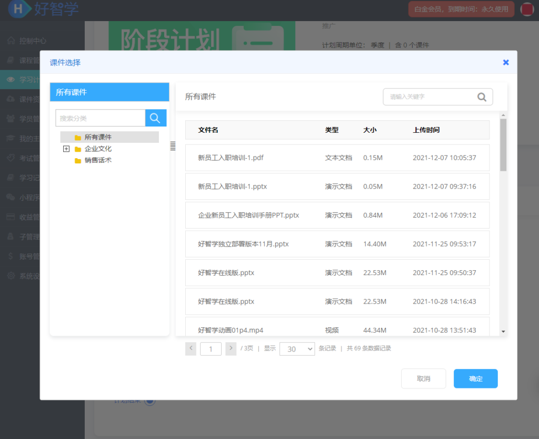Select the 销售话术 folder
The height and width of the screenshot is (439, 539).
coord(98,160)
